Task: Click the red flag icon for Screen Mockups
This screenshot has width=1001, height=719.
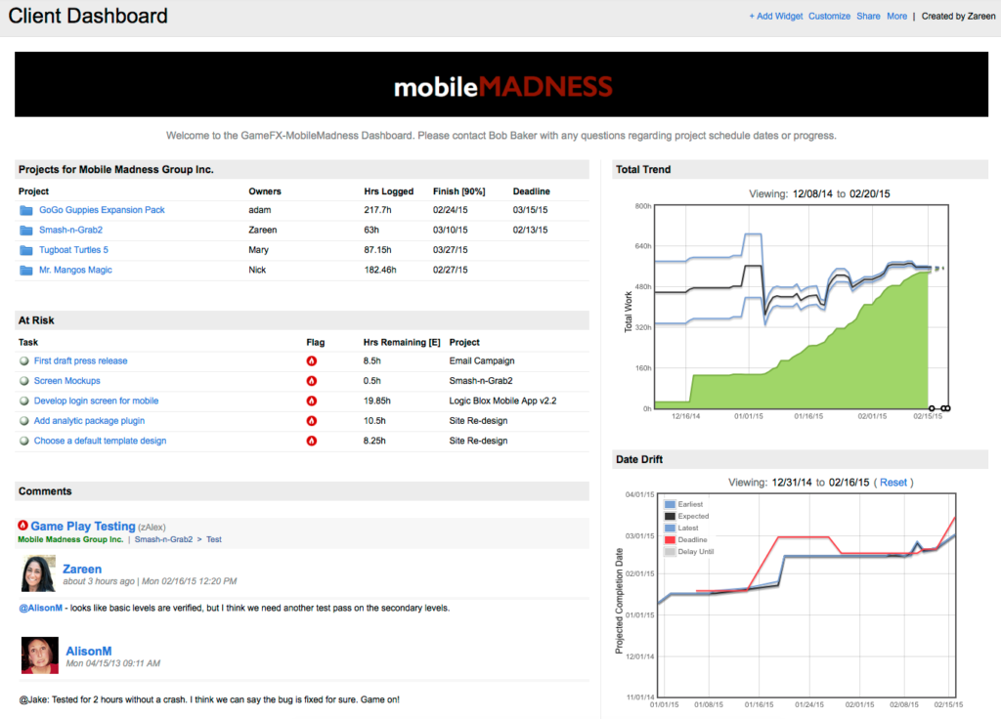Action: [x=312, y=381]
